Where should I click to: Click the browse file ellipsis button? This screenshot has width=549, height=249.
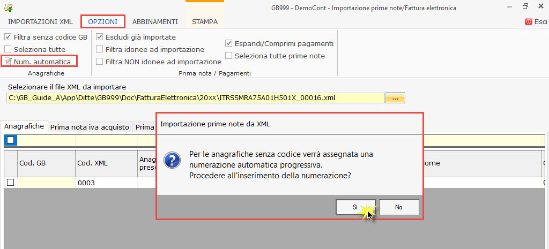coord(395,98)
